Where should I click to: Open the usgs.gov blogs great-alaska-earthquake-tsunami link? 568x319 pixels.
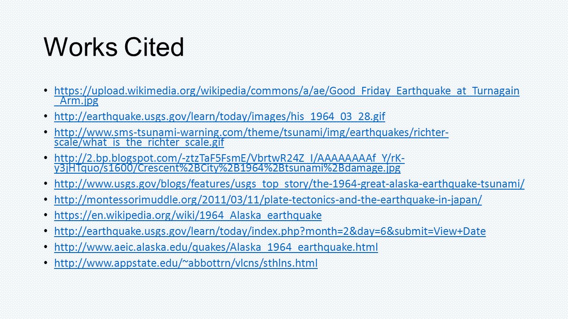click(x=289, y=183)
